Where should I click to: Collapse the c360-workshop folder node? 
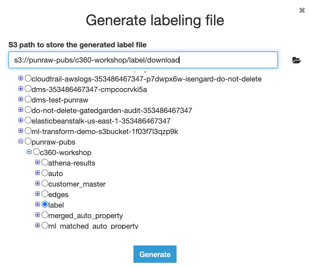[x=29, y=152]
